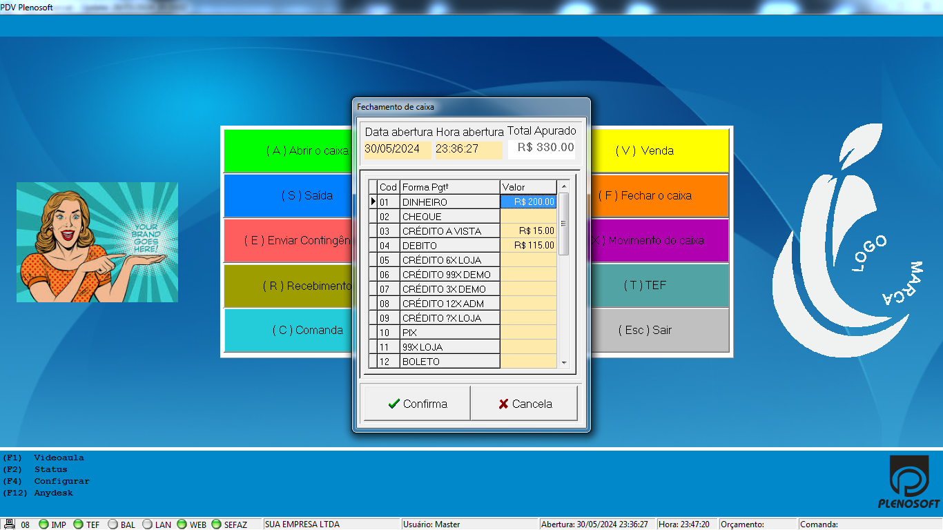The image size is (943, 530).
Task: Click the Total Apurado value field
Action: [x=541, y=149]
